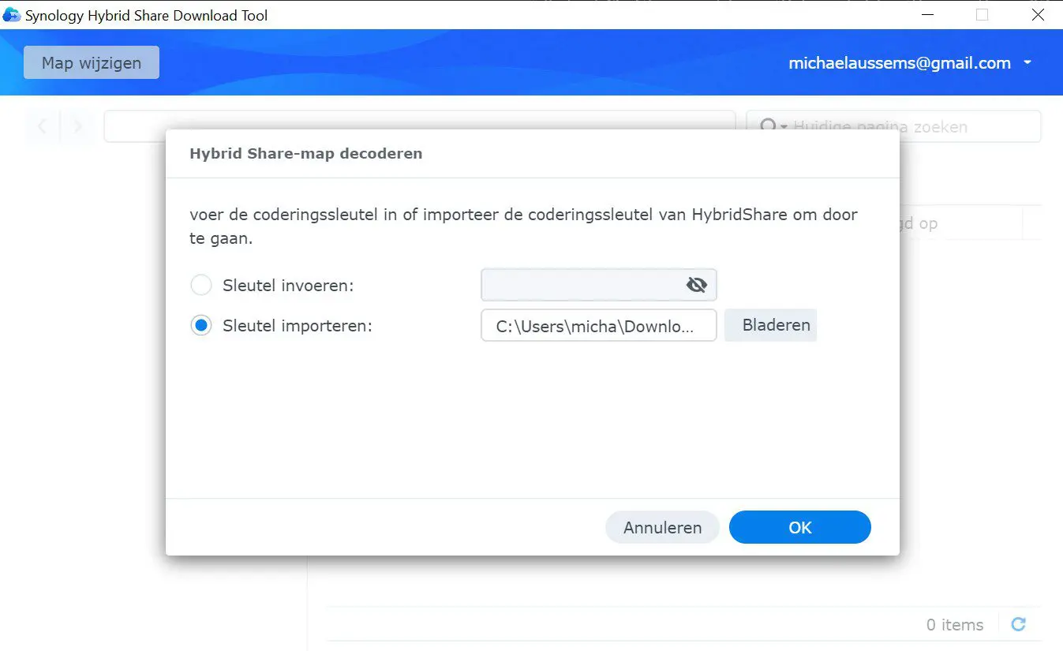Click the encryption key password field

pyautogui.click(x=598, y=285)
